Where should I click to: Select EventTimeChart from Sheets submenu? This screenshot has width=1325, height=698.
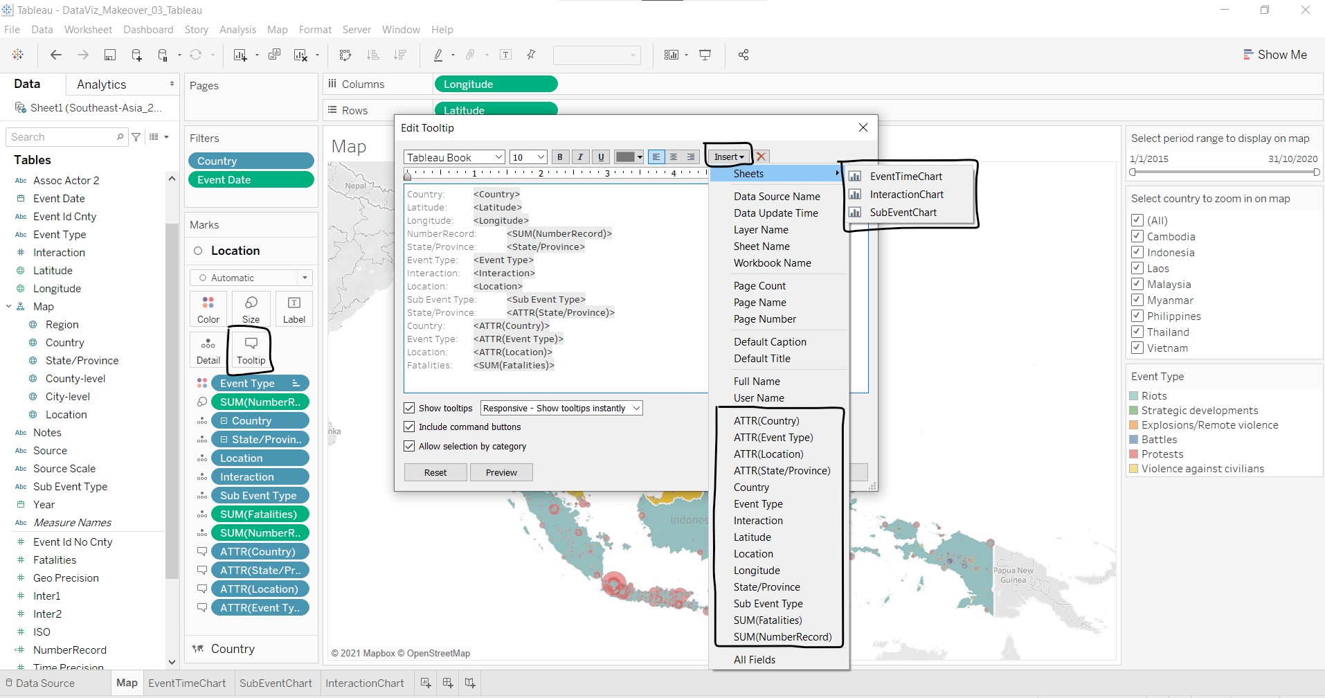(x=905, y=177)
